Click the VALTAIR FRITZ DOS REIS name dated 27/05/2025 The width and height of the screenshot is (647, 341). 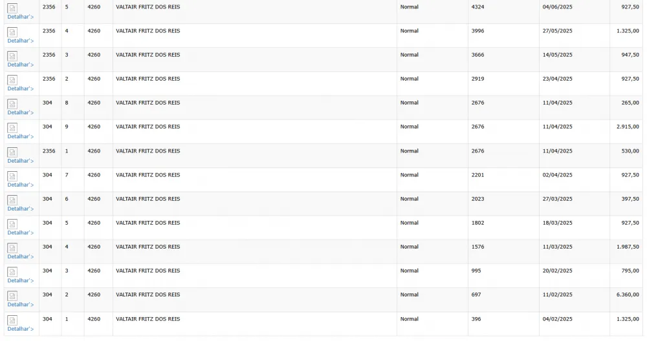(148, 31)
